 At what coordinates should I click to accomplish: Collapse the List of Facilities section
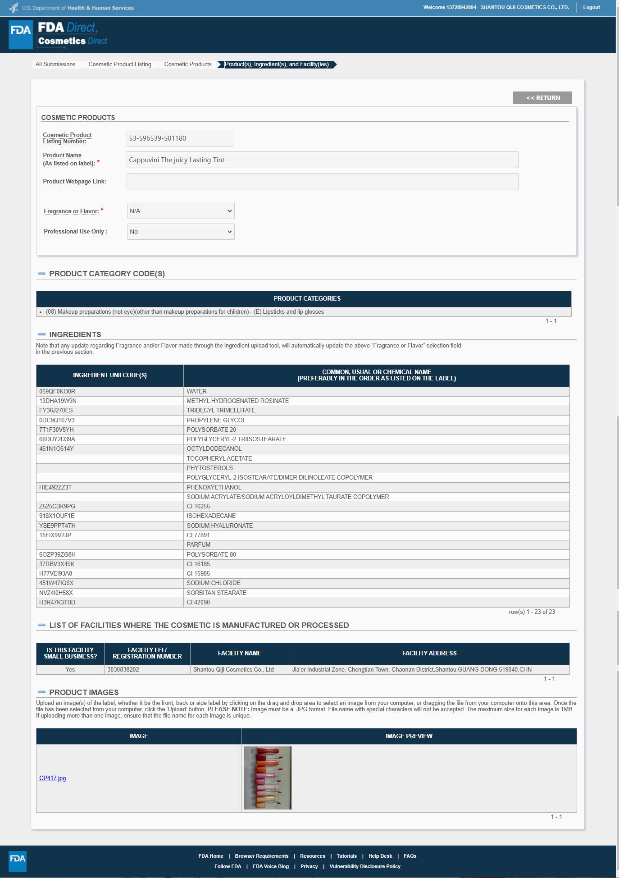(x=42, y=625)
